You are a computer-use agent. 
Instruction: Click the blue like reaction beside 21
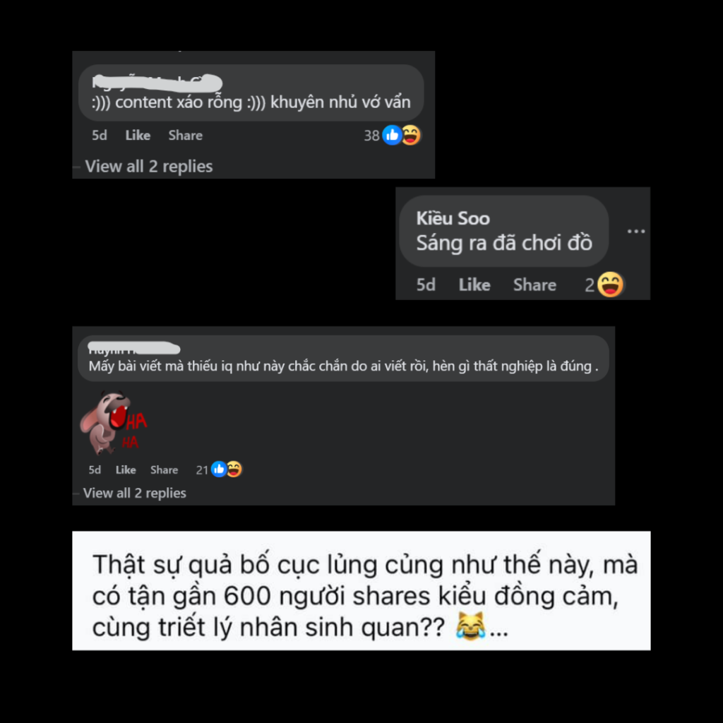[219, 470]
